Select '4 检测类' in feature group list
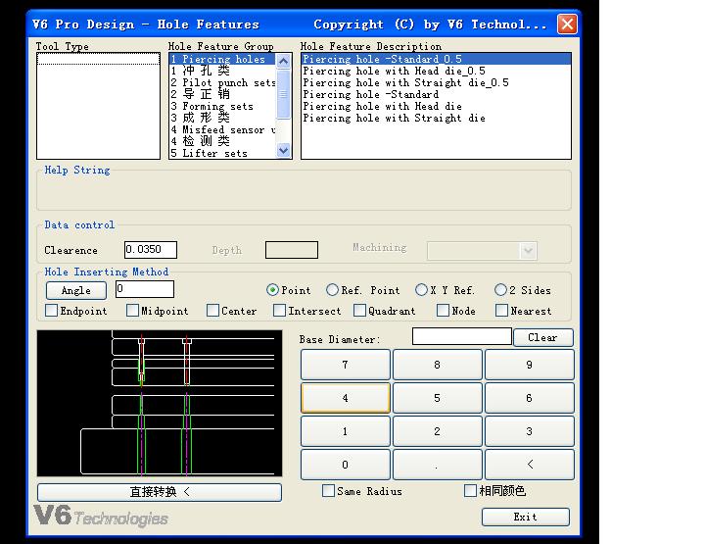The width and height of the screenshot is (705, 544). coord(222,141)
